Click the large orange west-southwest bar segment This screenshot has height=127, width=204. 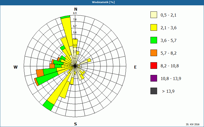40,73
